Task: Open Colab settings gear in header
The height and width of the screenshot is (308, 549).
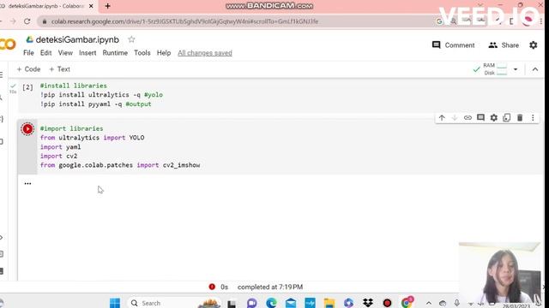Action: tap(534, 45)
